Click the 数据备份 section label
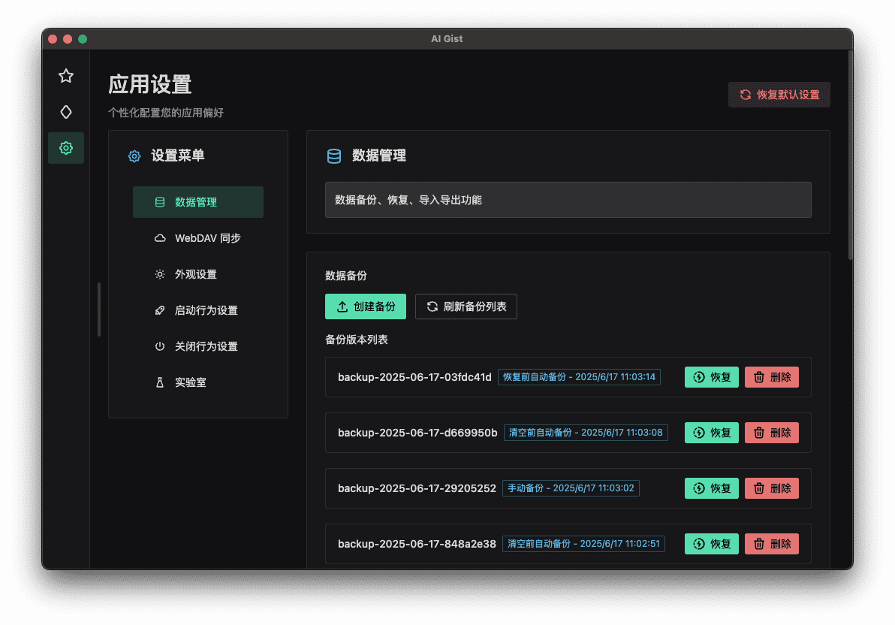 coord(346,276)
